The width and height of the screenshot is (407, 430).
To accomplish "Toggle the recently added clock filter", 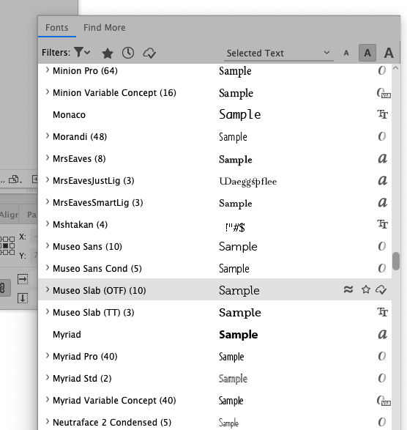I will tap(128, 53).
